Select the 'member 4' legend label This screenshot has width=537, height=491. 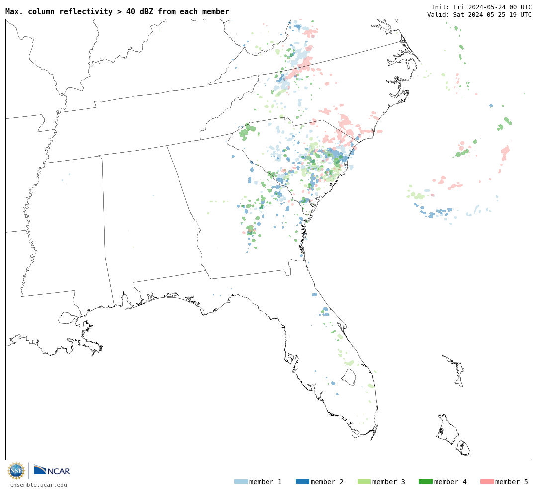pyautogui.click(x=450, y=482)
